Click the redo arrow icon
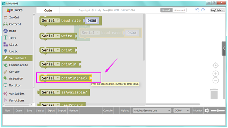228x128 pixels. click(203, 10)
